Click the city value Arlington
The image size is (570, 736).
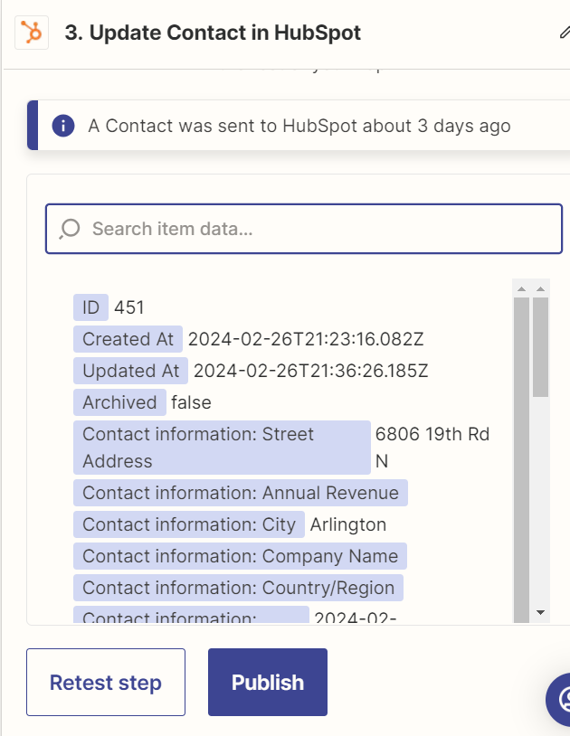[348, 524]
